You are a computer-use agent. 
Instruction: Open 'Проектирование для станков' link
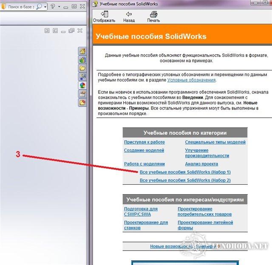pos(146,225)
